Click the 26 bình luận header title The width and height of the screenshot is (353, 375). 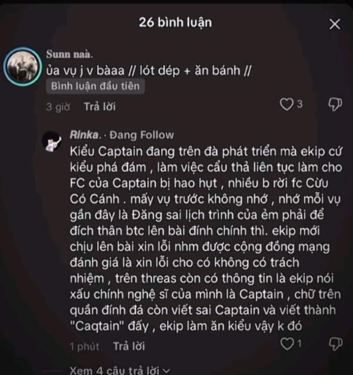(175, 22)
